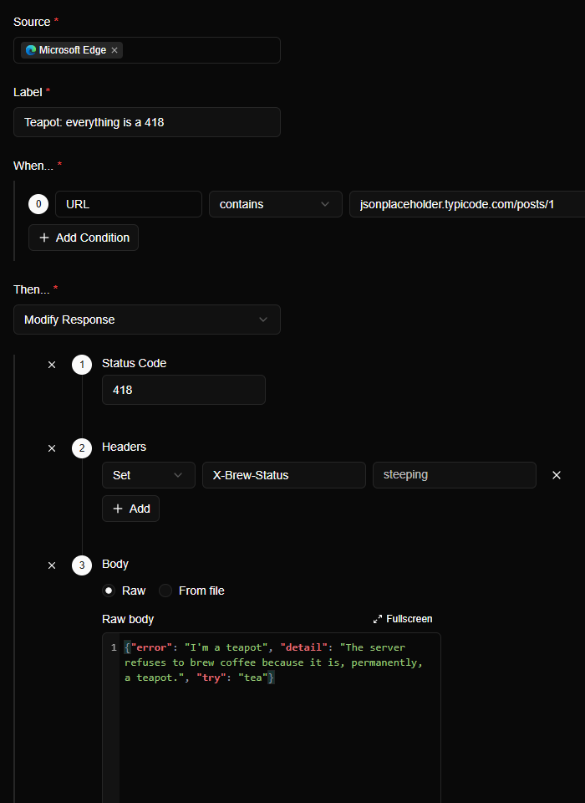Select the Raw body radio option
Viewport: 585px width, 803px height.
(x=109, y=591)
